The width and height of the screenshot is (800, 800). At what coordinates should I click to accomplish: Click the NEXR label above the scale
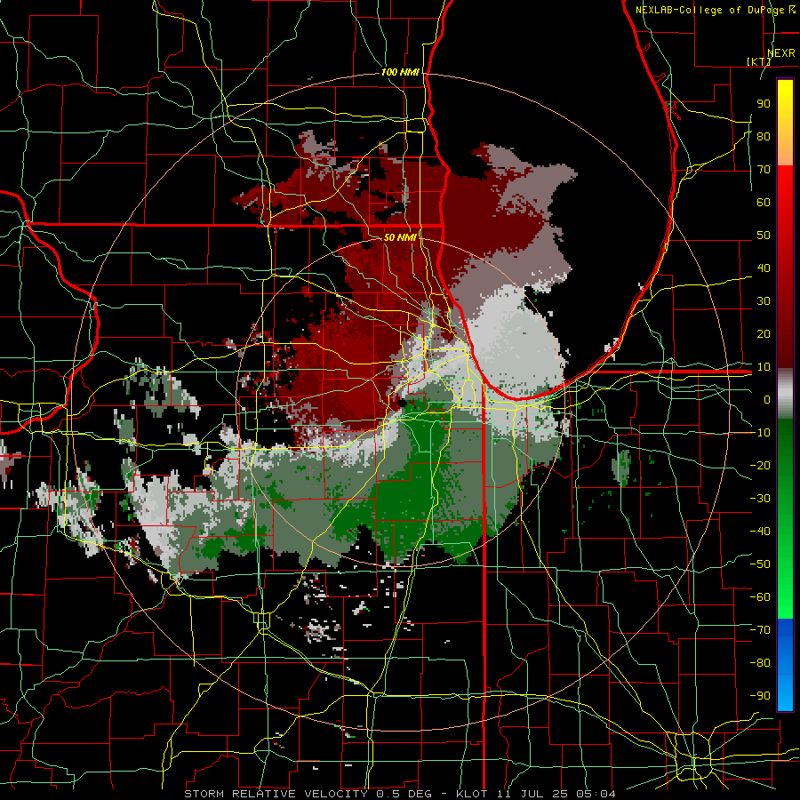point(781,53)
